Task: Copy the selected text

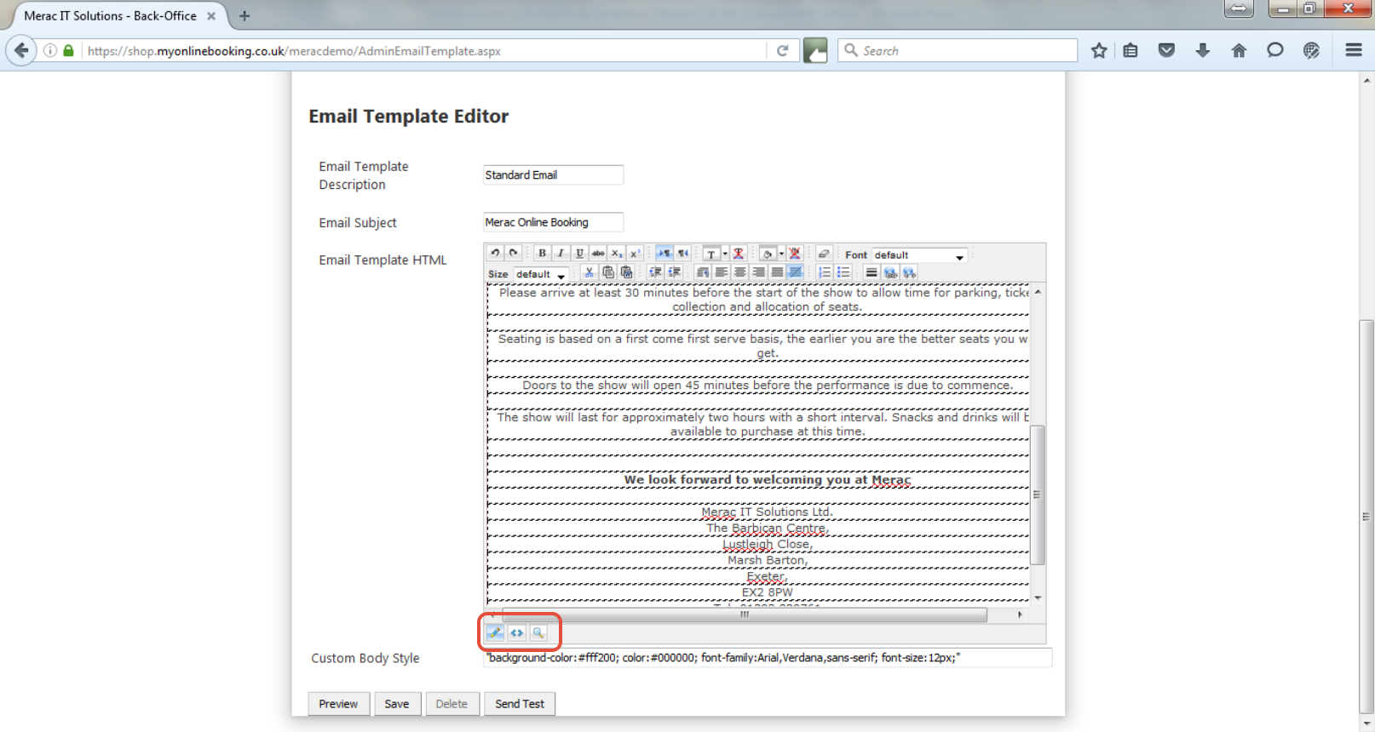Action: pyautogui.click(x=607, y=272)
